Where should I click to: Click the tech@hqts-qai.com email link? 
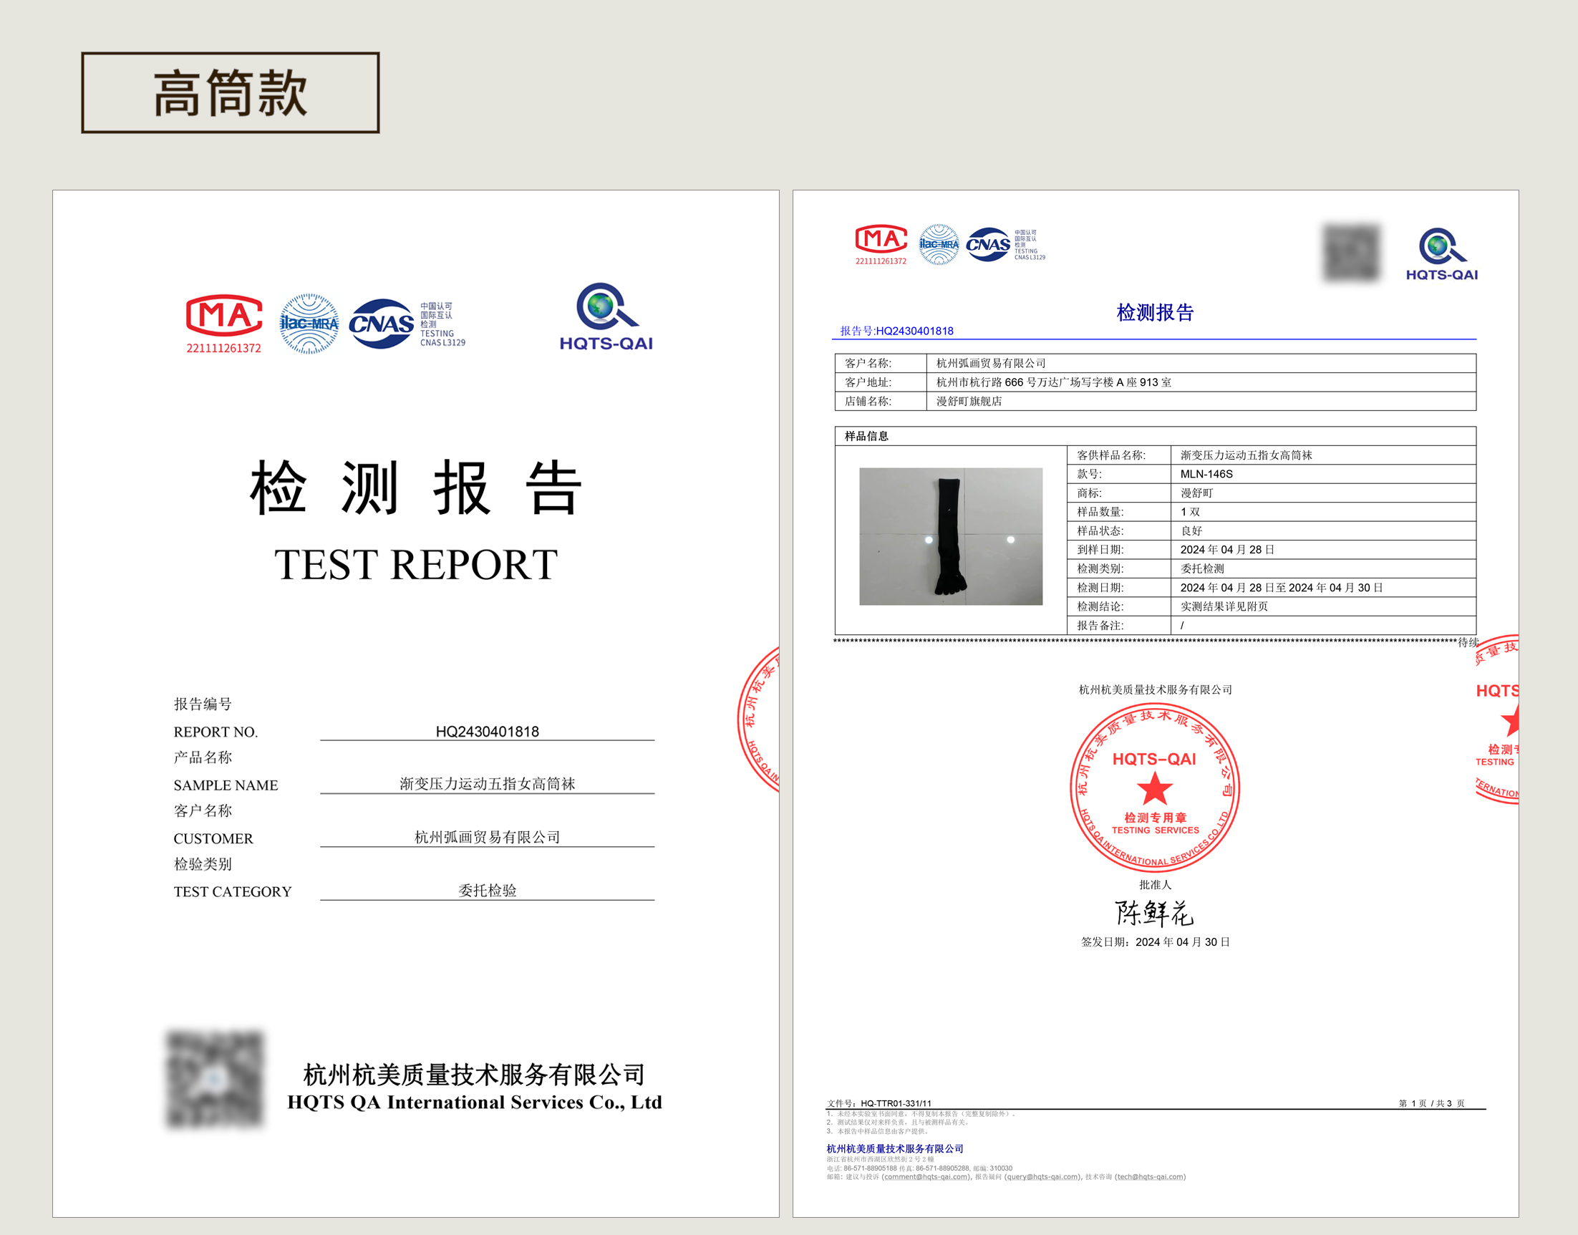click(x=1149, y=1176)
